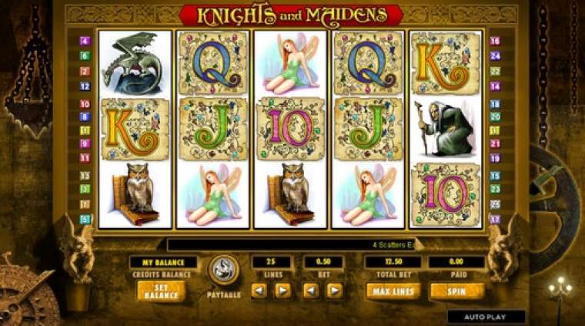
Task: Lower the bet with the left arrow
Action: click(311, 291)
